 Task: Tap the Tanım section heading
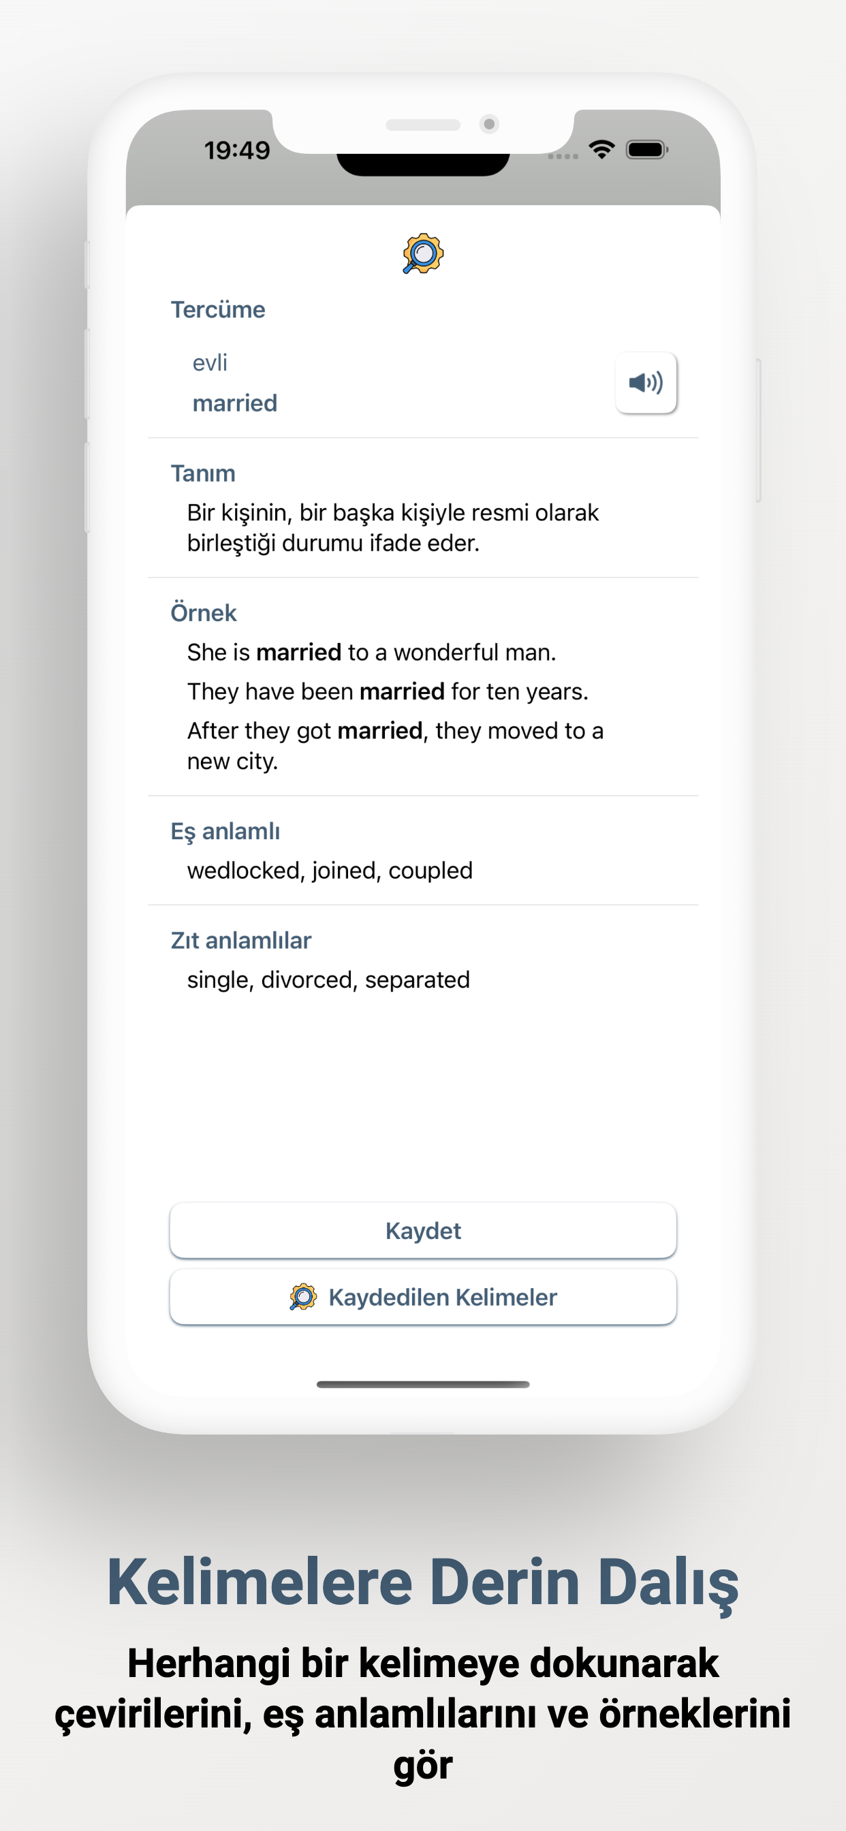[x=202, y=473]
